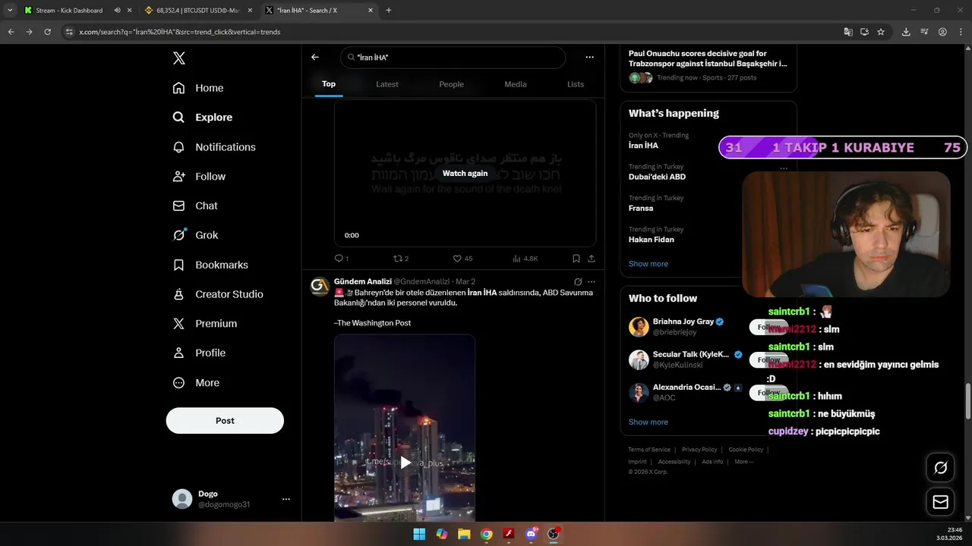Click Watch again on the video

[465, 173]
